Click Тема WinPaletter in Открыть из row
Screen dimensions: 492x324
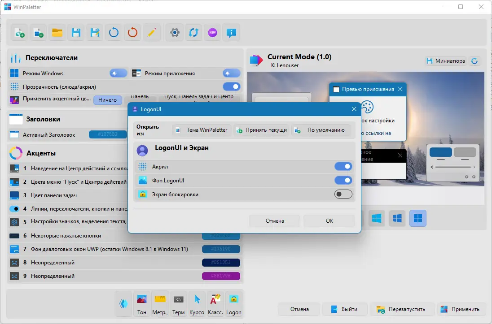coord(202,130)
